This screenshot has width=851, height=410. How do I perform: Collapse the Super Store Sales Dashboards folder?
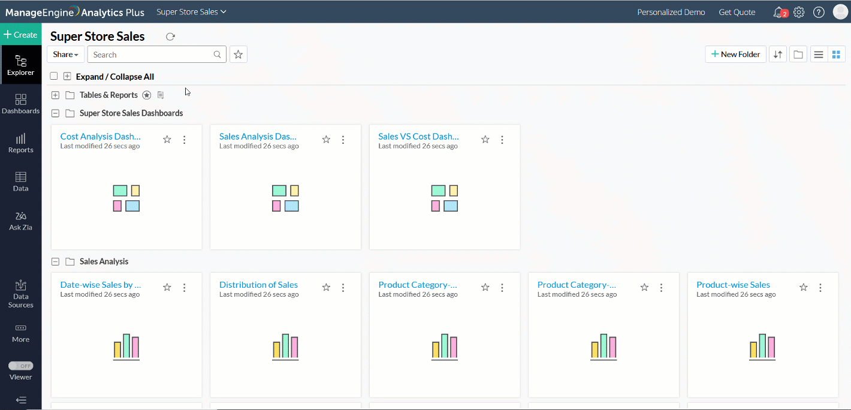click(x=55, y=113)
